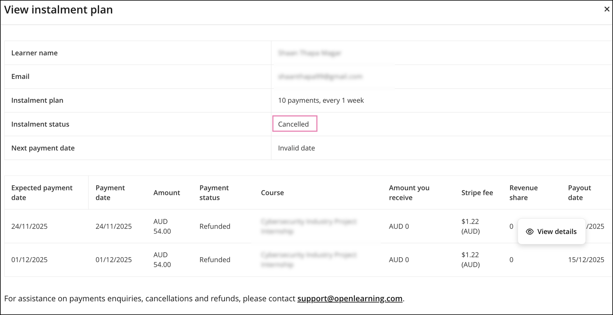Screen dimensions: 613x315
Task: Select the 01/12/2025 expected payment date cell
Action: (x=29, y=260)
